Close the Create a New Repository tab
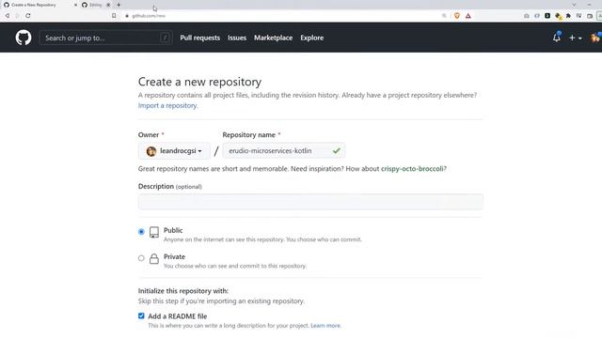 (x=75, y=5)
